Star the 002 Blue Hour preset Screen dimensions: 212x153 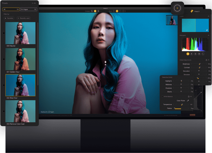4,85
